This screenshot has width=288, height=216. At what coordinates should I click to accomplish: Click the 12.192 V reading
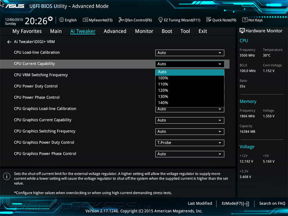tap(246, 162)
